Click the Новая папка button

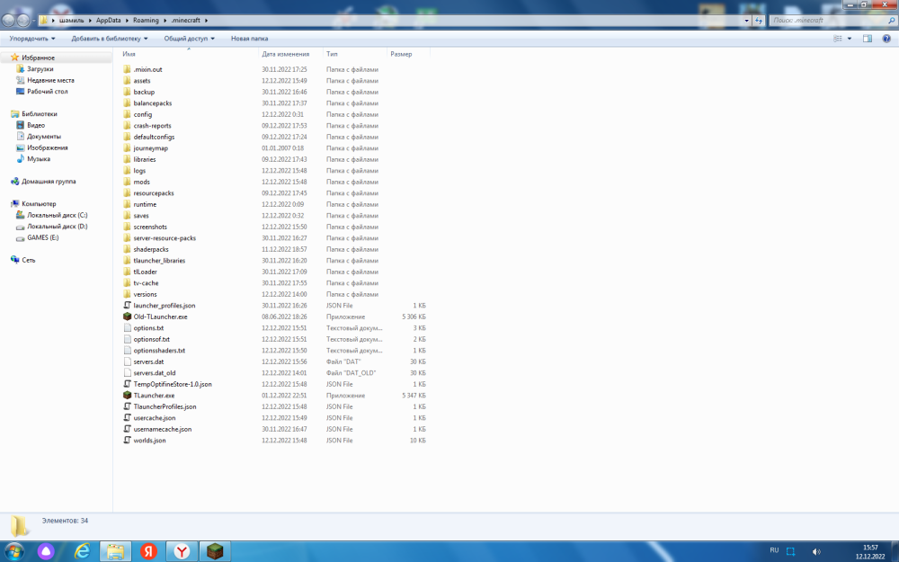249,39
